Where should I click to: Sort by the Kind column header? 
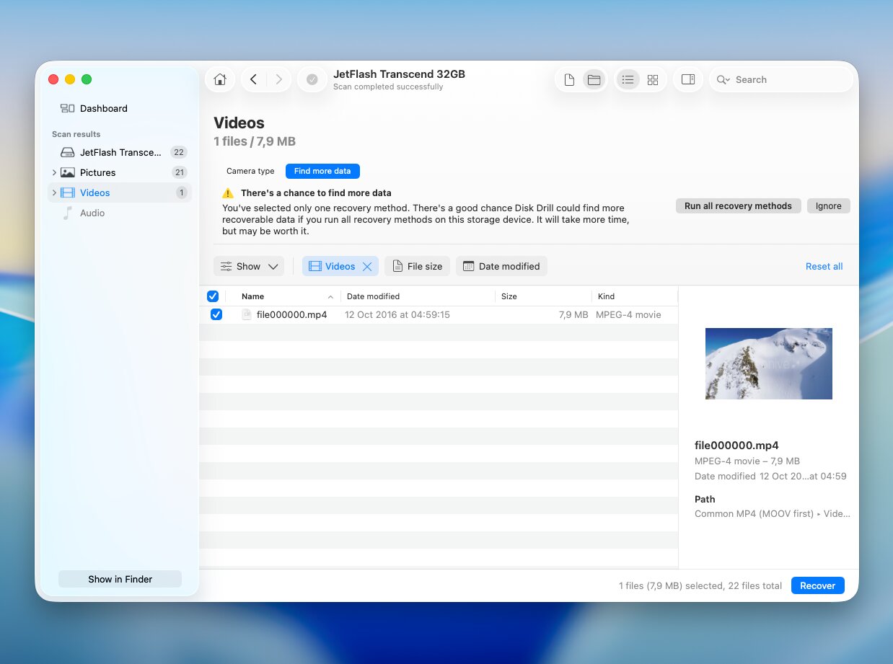(x=606, y=296)
